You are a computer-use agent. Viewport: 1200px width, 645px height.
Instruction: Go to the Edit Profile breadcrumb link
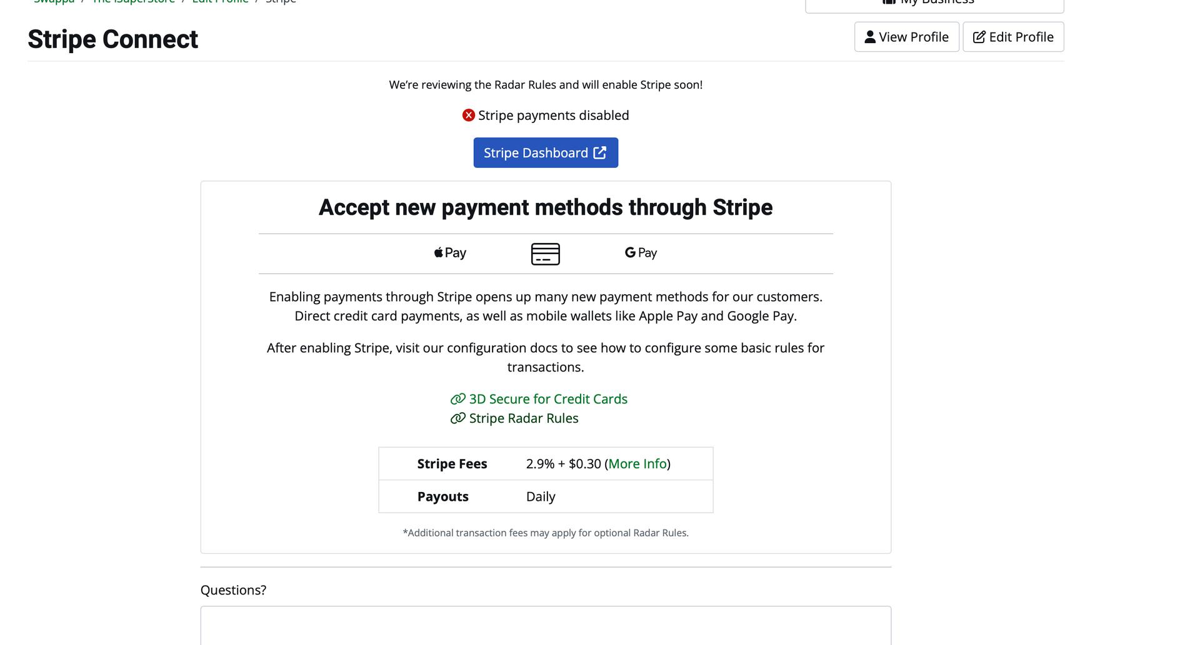pos(220,2)
